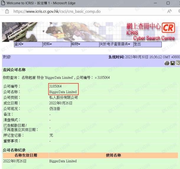Click the 系统时间 timestamp text
This screenshot has height=169, width=180.
[x=144, y=57]
